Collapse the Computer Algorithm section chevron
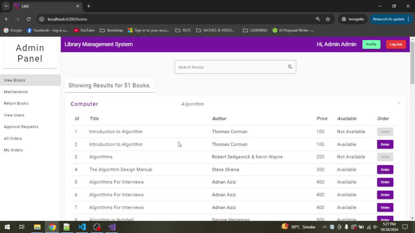 point(399,103)
